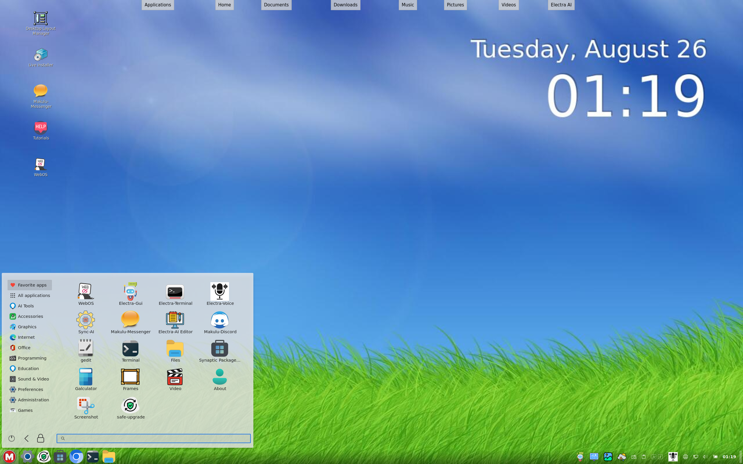Screen dimensions: 743x464
Task: Select the AI Tools category
Action: tap(30, 306)
